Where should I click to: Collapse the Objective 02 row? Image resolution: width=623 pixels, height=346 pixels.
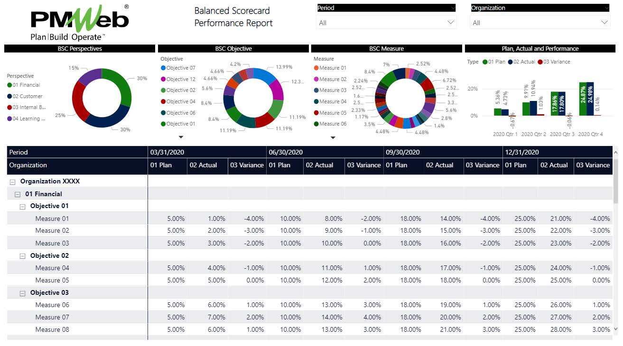pyautogui.click(x=22, y=256)
